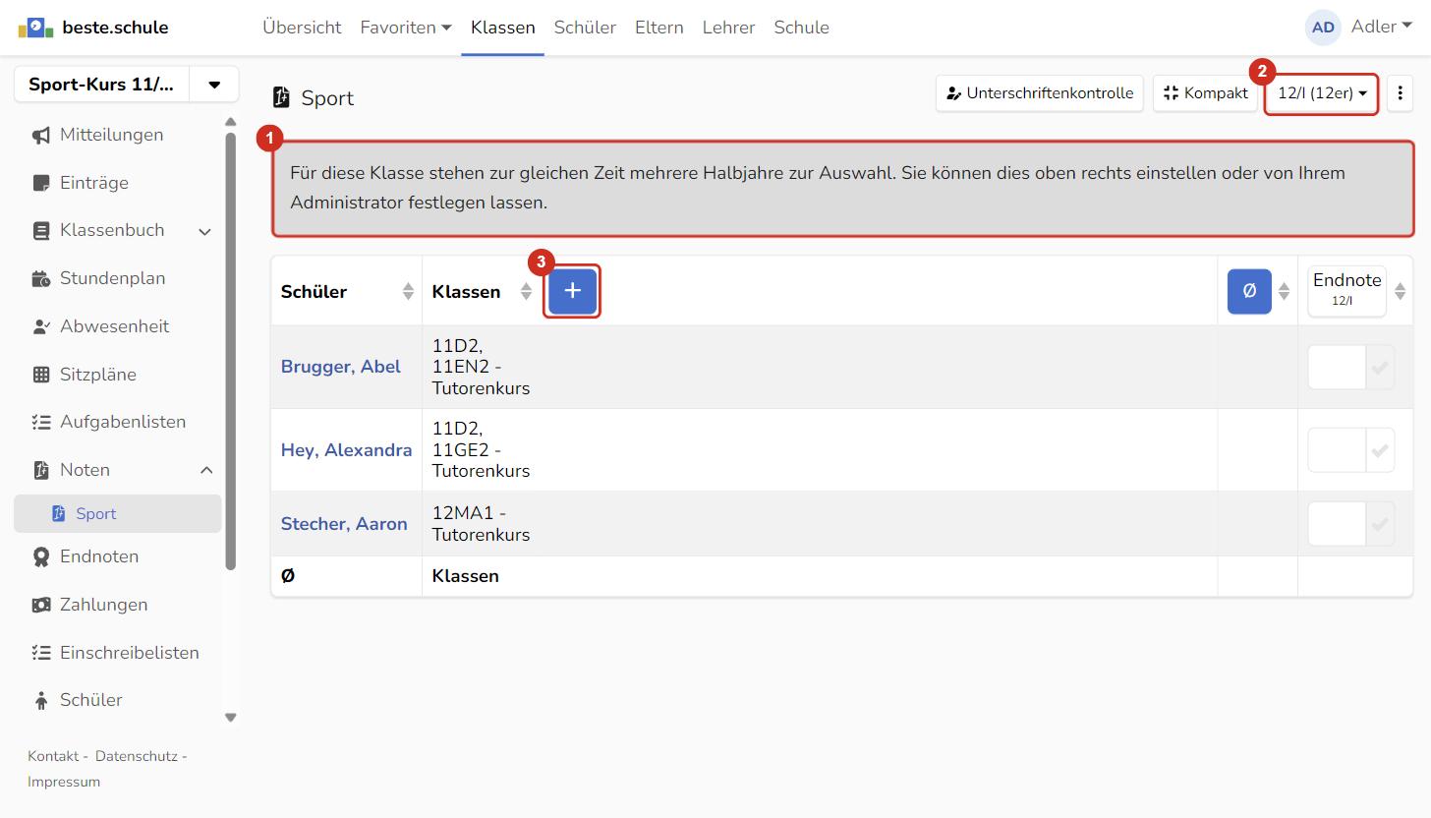
Task: Open the Endnote 12/I column header button
Action: pyautogui.click(x=1346, y=291)
